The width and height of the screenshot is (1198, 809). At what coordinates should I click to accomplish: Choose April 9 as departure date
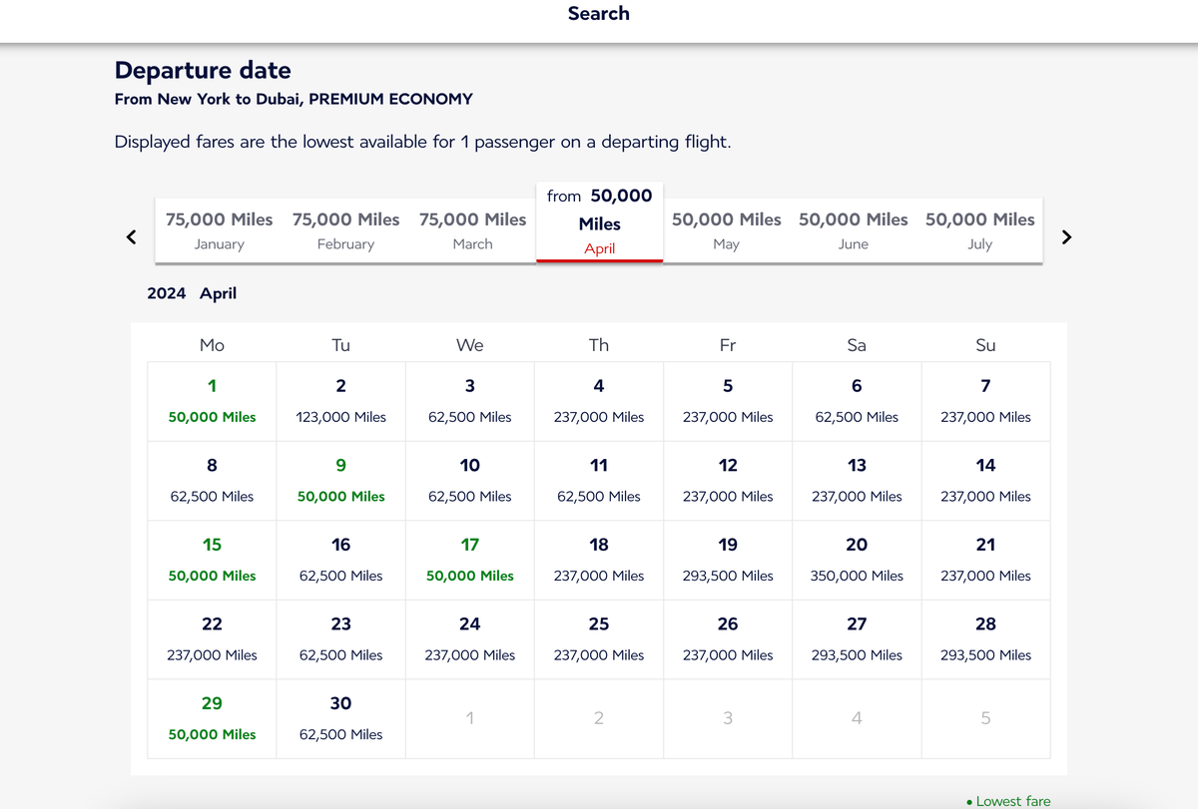(340, 481)
